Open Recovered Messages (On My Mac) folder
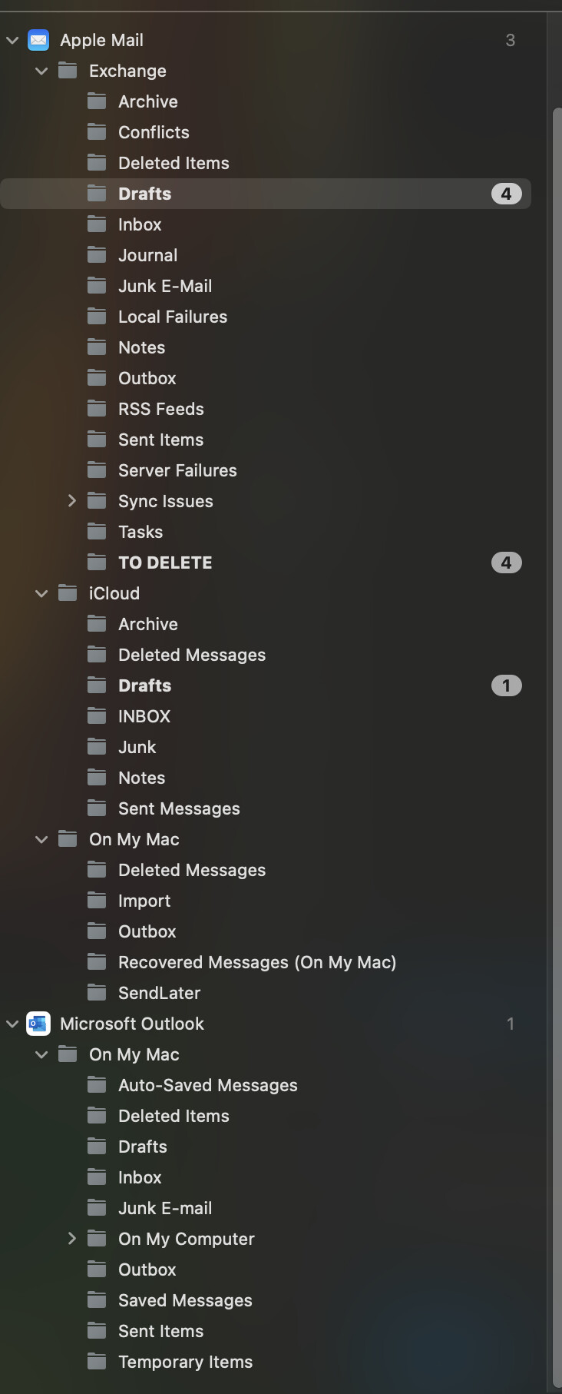The image size is (562, 1394). pyautogui.click(x=266, y=962)
